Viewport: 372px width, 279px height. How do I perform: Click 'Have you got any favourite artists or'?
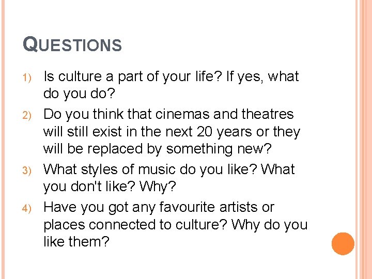(x=159, y=207)
